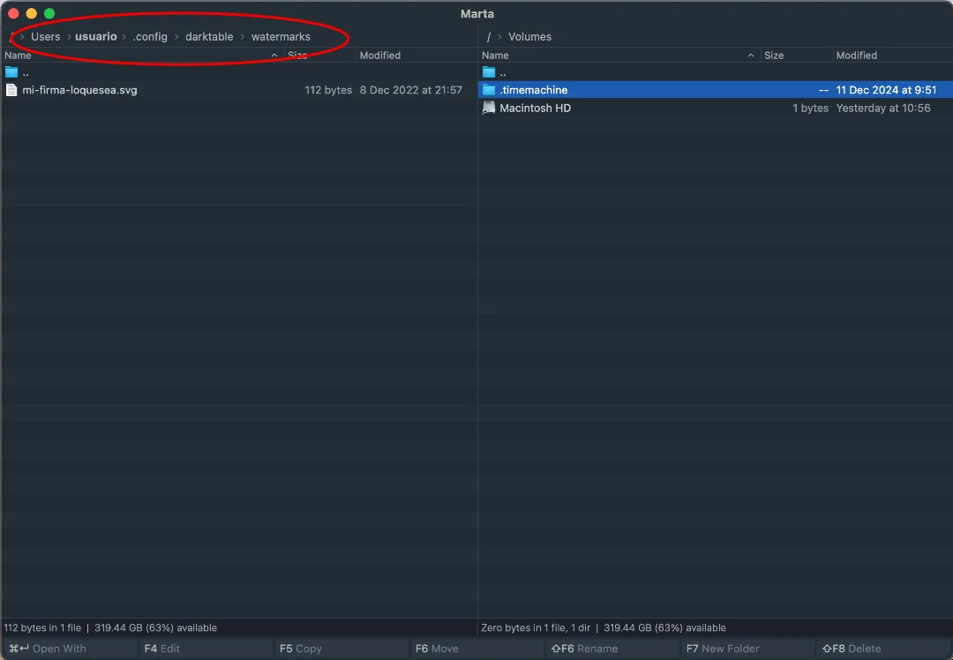953x660 pixels.
Task: Click Rename button in bottom bar
Action: 585,649
